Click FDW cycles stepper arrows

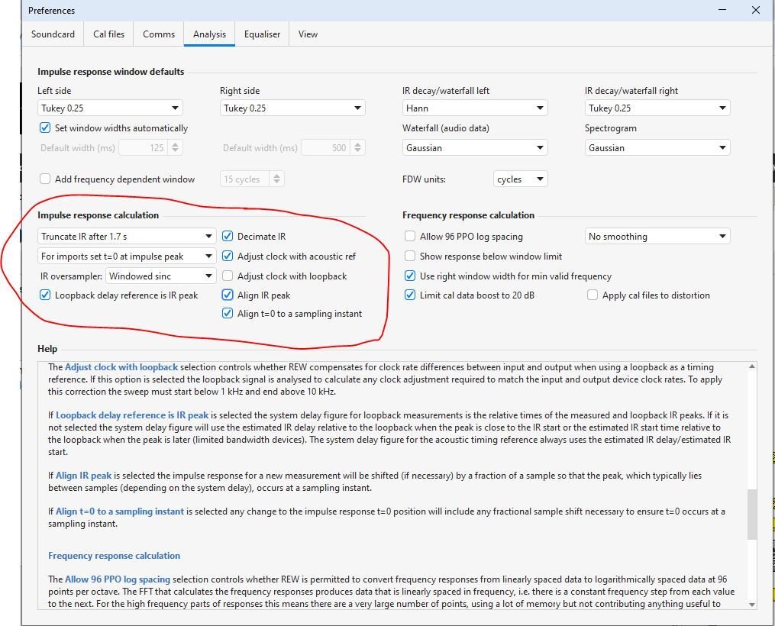point(276,179)
